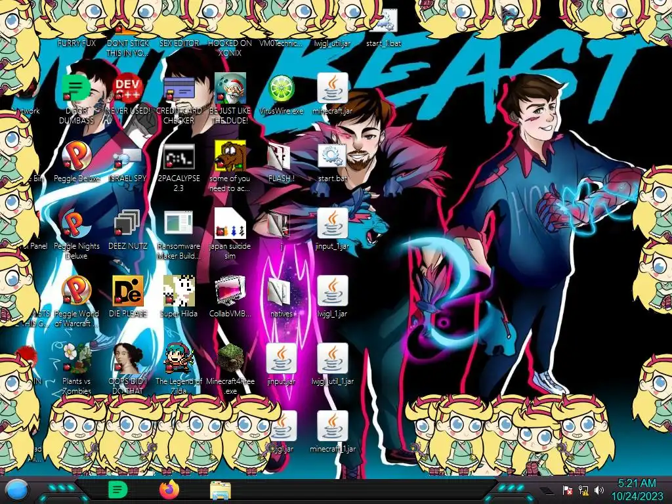The height and width of the screenshot is (504, 672).
Task: Select the minecraft.jar Java file
Action: pos(333,88)
